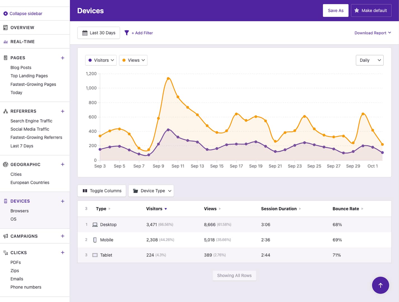Click the scroll-to-top arrow button
The width and height of the screenshot is (399, 302).
381,285
